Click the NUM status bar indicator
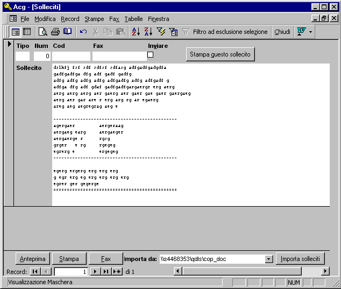The image size is (341, 289). (x=294, y=283)
